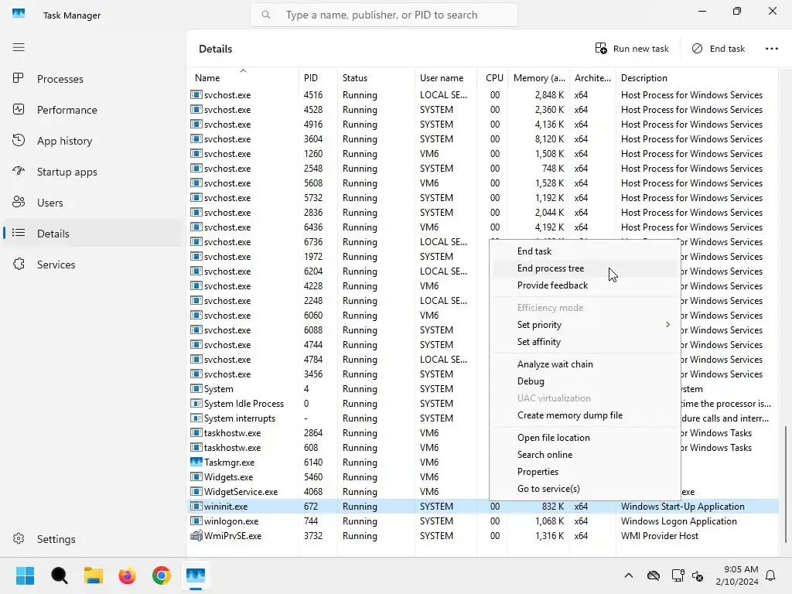792x594 pixels.
Task: Select the WidgetService.exe row
Action: pyautogui.click(x=483, y=491)
